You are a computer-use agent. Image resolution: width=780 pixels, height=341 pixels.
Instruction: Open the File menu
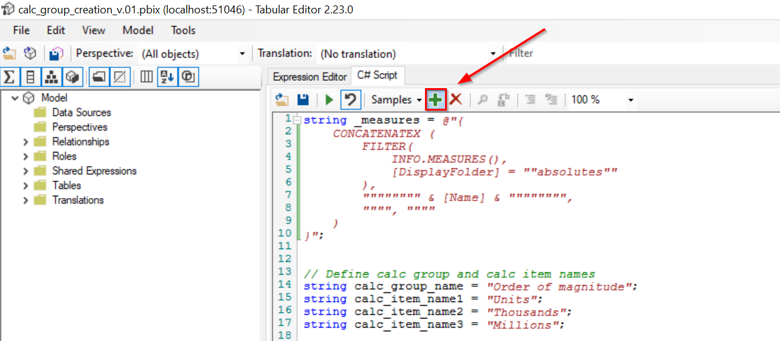click(x=21, y=30)
